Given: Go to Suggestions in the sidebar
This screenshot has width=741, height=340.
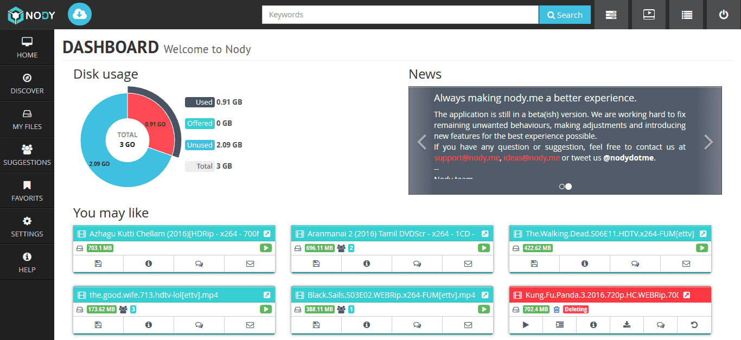Looking at the screenshot, I should click(27, 155).
